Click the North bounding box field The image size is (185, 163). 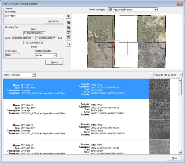34,33
